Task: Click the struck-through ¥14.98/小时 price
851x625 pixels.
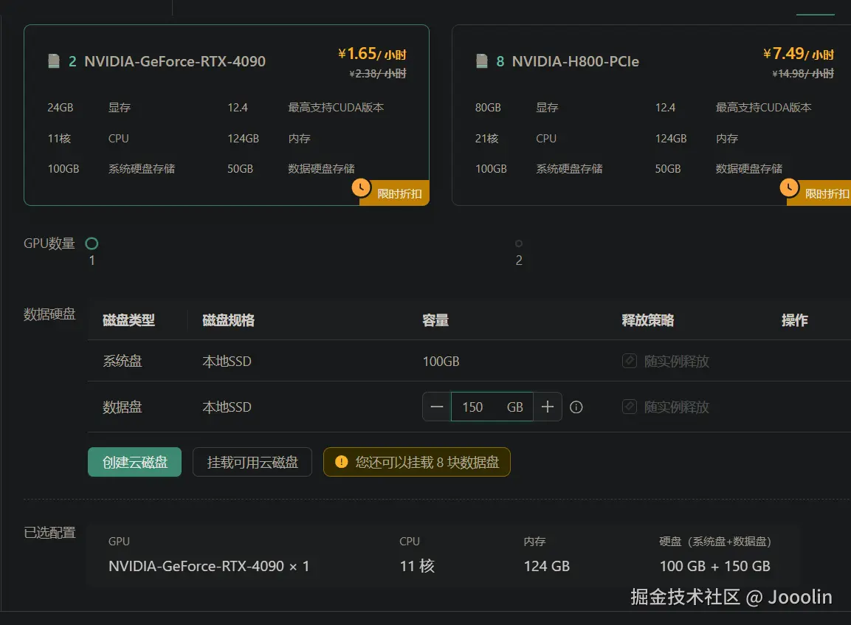Action: click(x=803, y=74)
